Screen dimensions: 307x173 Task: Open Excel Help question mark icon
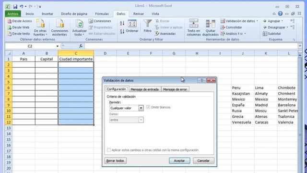click(280, 13)
